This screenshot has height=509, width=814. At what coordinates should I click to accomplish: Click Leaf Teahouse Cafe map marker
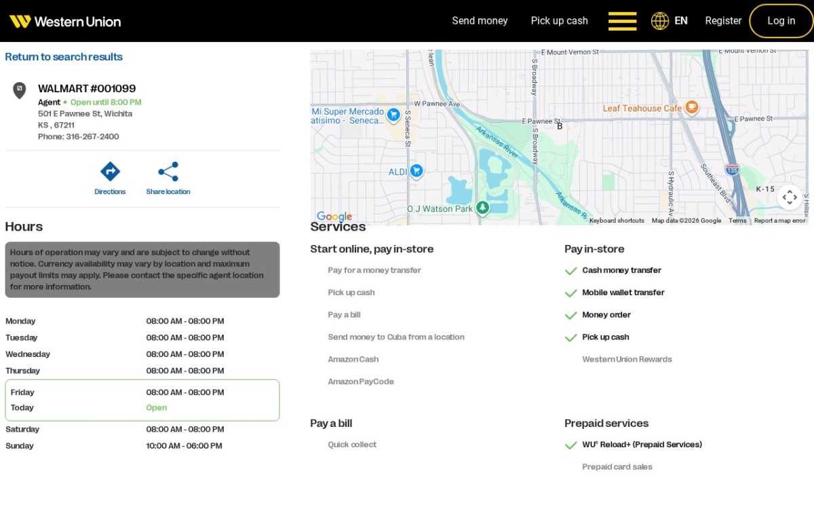pos(691,107)
